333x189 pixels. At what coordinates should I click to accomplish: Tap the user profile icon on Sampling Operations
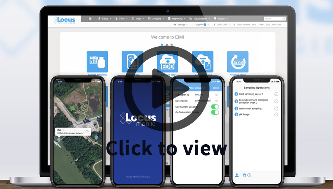[x=237, y=175]
